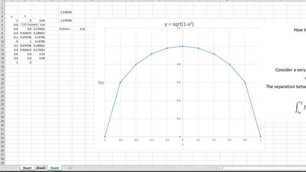The image size is (306, 172).
Task: Select the x value -1 in row 5
Action: pyautogui.click(x=11, y=21)
